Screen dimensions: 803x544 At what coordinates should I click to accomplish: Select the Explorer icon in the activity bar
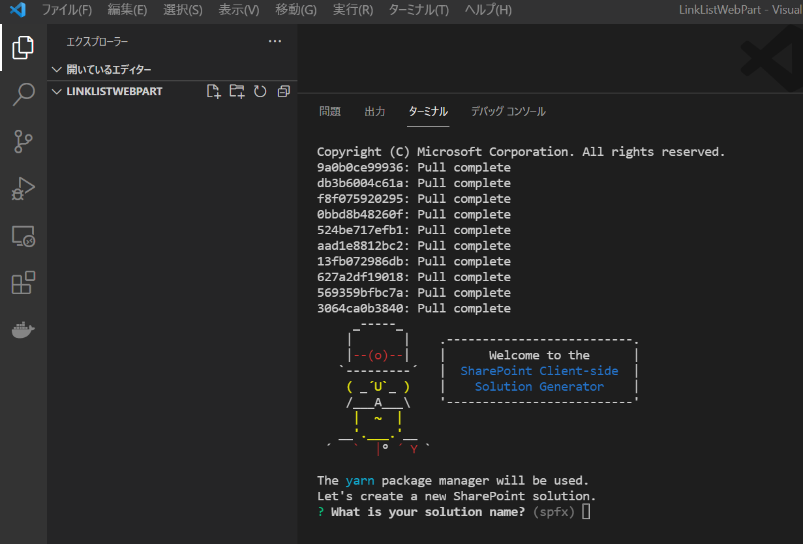23,48
